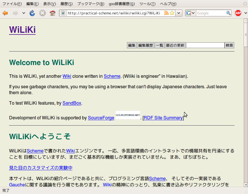Open the Google search engine selector dropdown
Viewport: 248px width, 194px height.
pos(190,13)
